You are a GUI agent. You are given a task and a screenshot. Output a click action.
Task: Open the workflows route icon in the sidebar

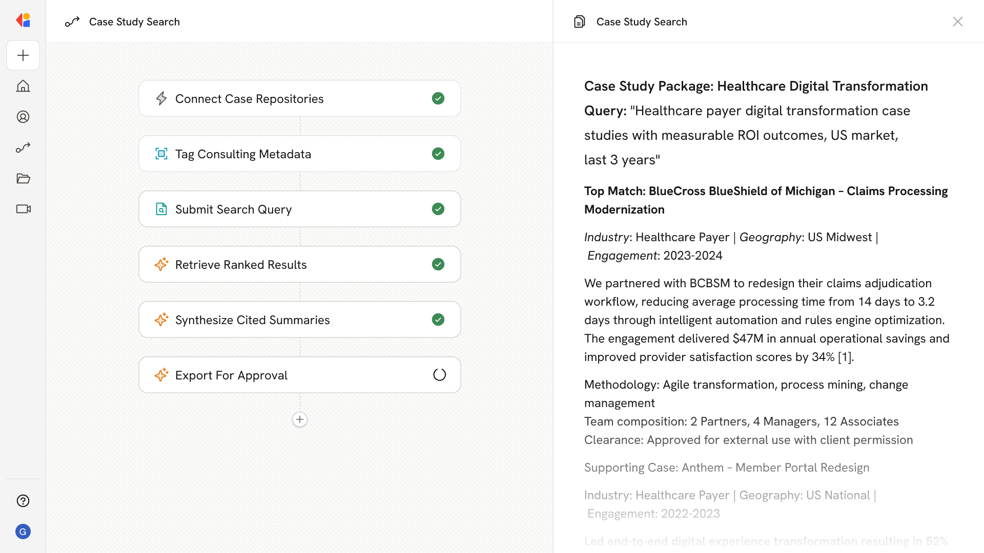(23, 147)
